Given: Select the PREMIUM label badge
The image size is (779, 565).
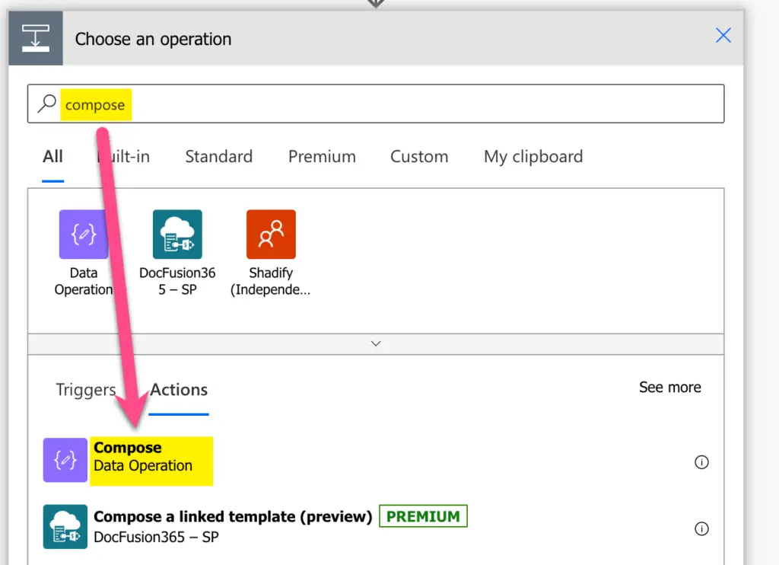Looking at the screenshot, I should click(423, 516).
